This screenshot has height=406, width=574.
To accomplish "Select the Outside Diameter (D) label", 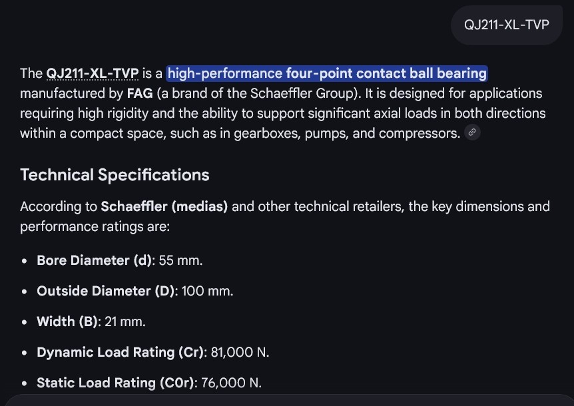I will 106,291.
